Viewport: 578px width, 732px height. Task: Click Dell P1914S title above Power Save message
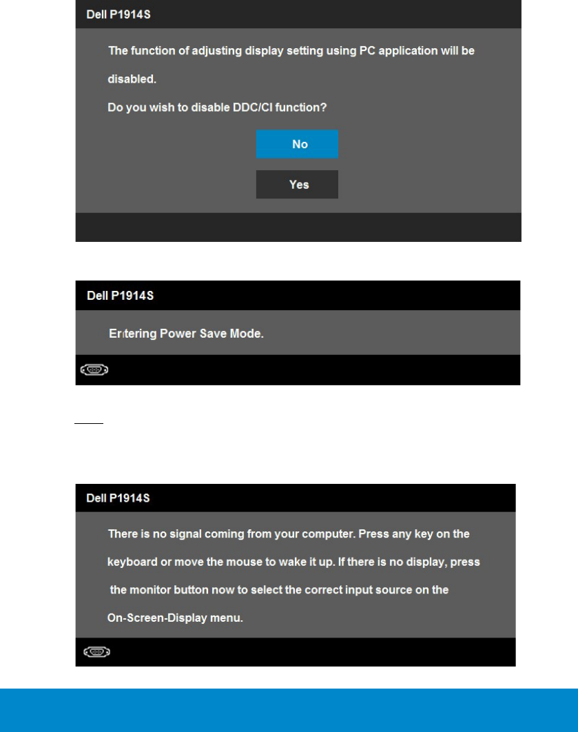click(x=116, y=295)
